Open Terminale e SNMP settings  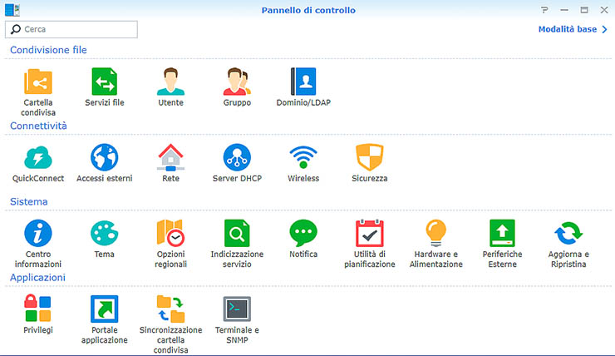click(237, 309)
